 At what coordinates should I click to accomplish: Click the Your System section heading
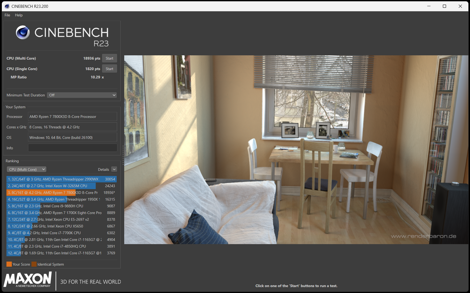click(x=16, y=107)
